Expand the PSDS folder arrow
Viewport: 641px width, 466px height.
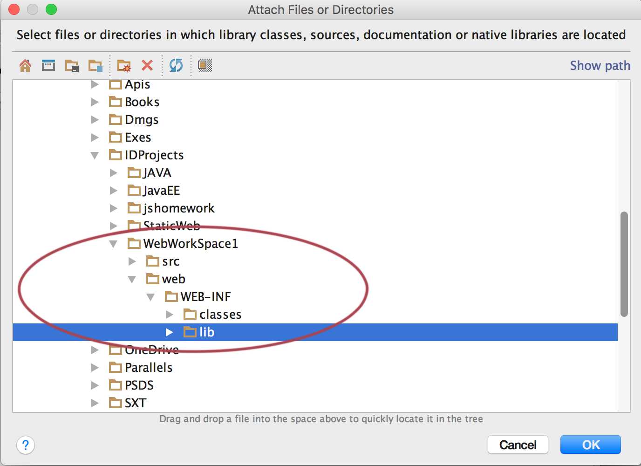click(x=95, y=385)
